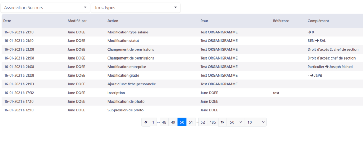Select the Suppression de photo row
Screen dimensions: 363x144
pos(183,110)
